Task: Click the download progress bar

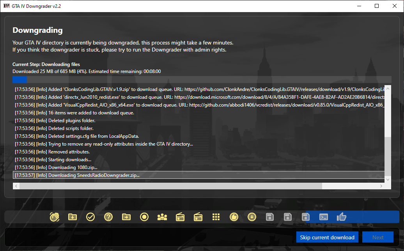Action: pyautogui.click(x=202, y=80)
